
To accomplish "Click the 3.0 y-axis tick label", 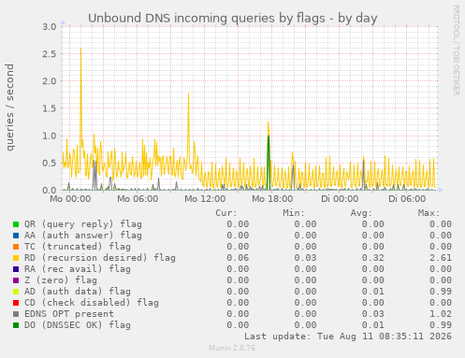I will [50, 27].
